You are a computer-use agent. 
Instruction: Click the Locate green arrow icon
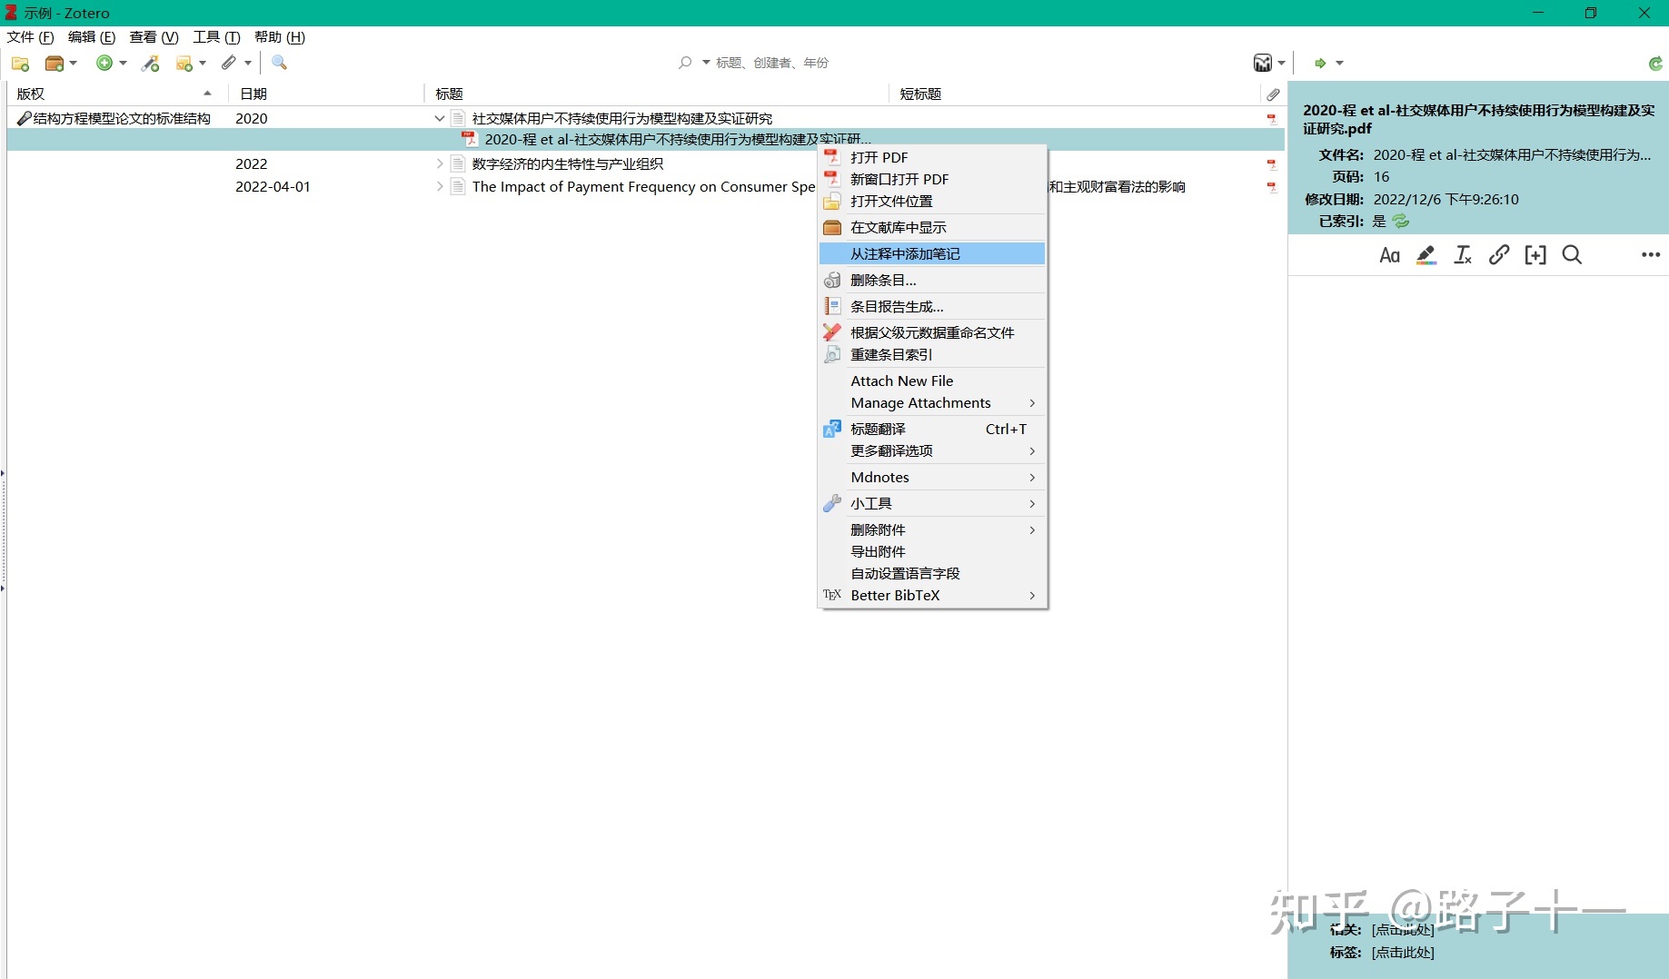[1320, 63]
